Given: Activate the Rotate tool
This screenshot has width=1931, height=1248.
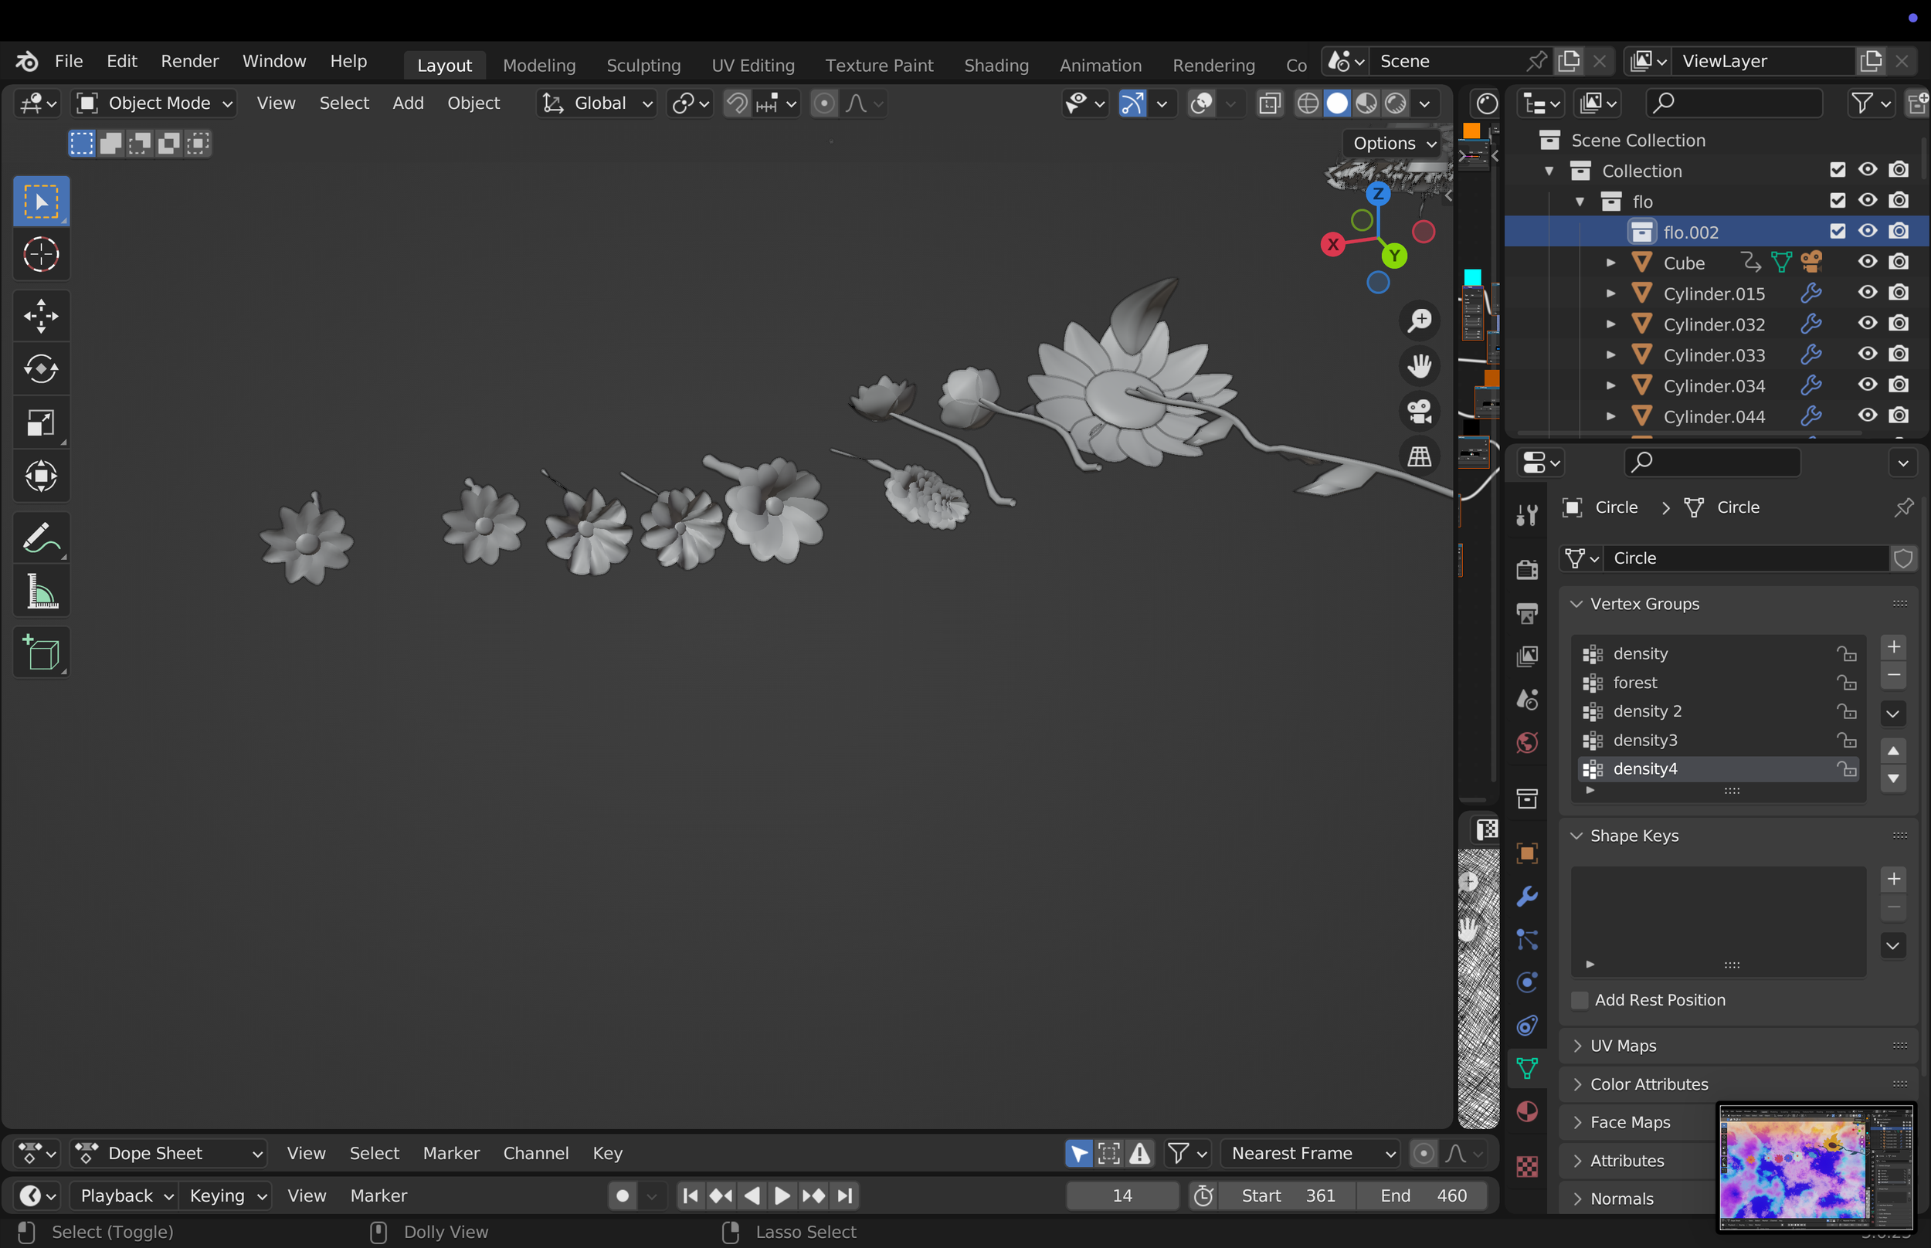Looking at the screenshot, I should coord(40,370).
